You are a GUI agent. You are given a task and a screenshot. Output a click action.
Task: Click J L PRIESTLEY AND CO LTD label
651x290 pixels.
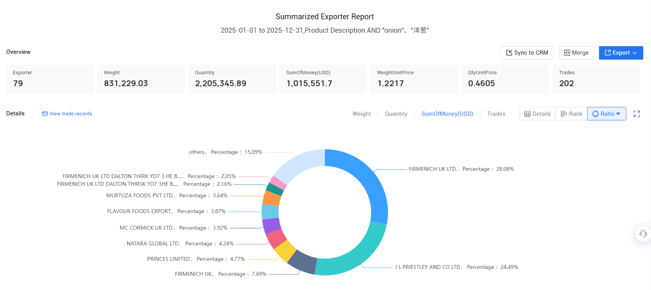click(x=457, y=267)
